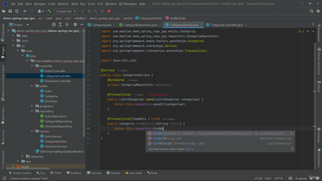The width and height of the screenshot is (322, 181).
Task: Collapse the repository package
Action: click(x=32, y=111)
